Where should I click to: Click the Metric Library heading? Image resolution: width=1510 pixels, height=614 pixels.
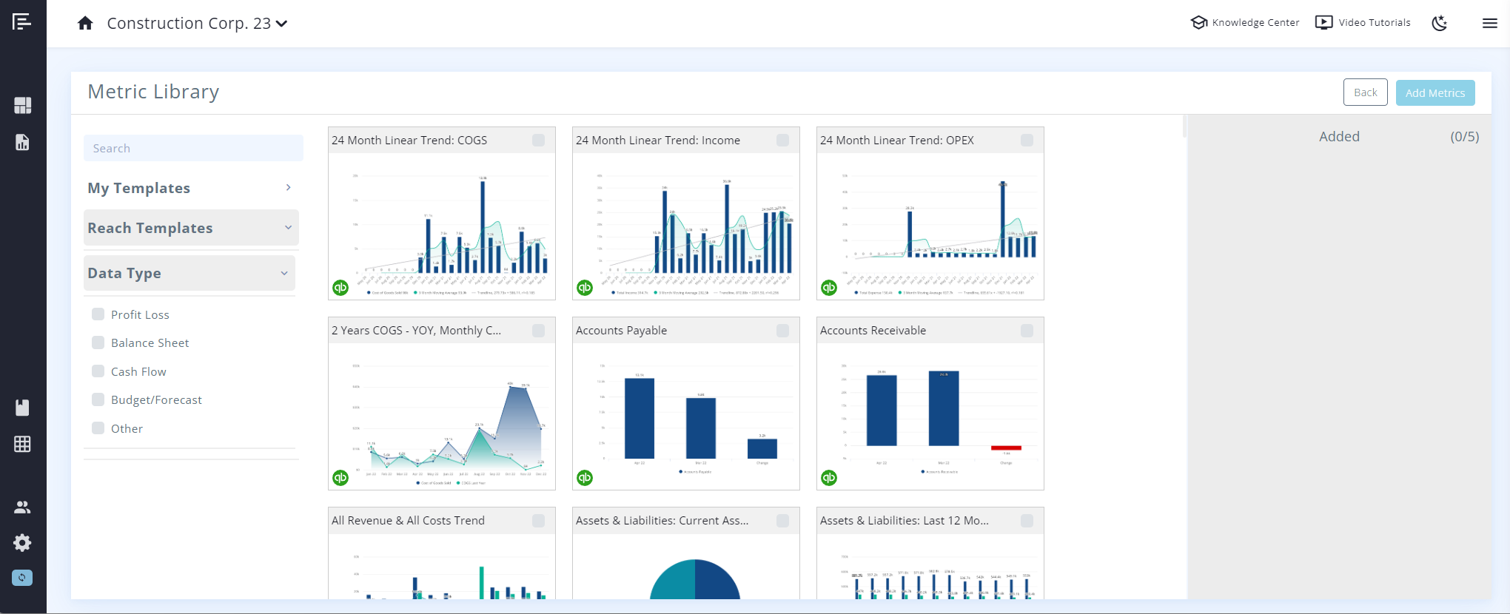[x=153, y=92]
